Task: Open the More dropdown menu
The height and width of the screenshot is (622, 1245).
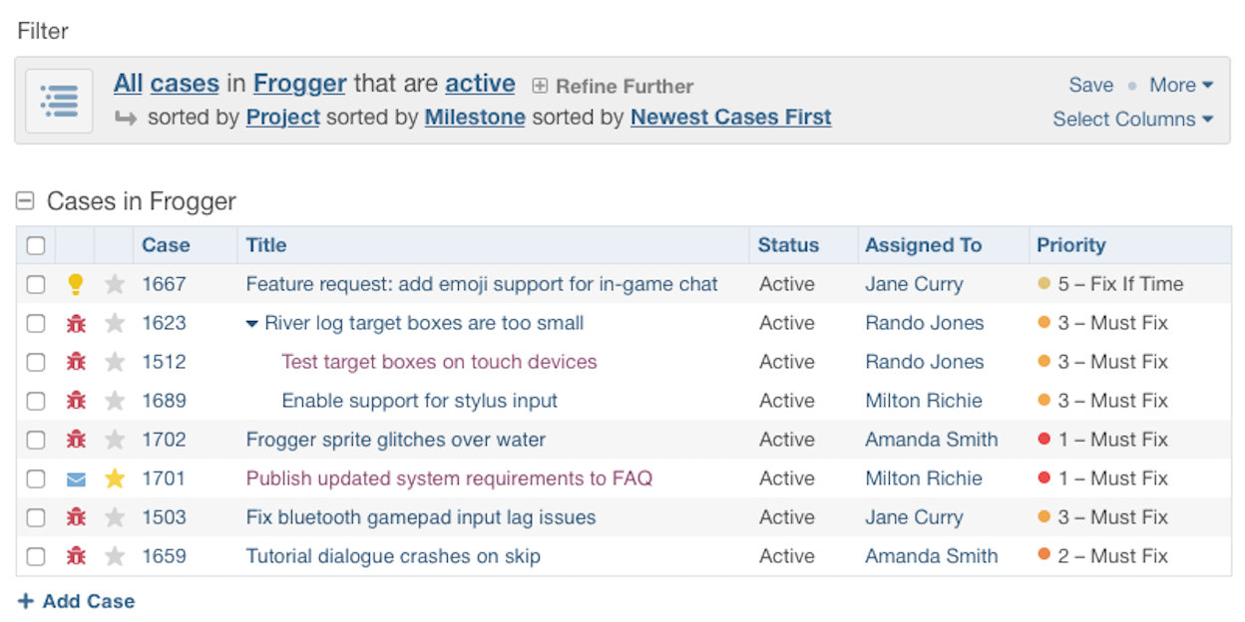Action: pyautogui.click(x=1181, y=85)
